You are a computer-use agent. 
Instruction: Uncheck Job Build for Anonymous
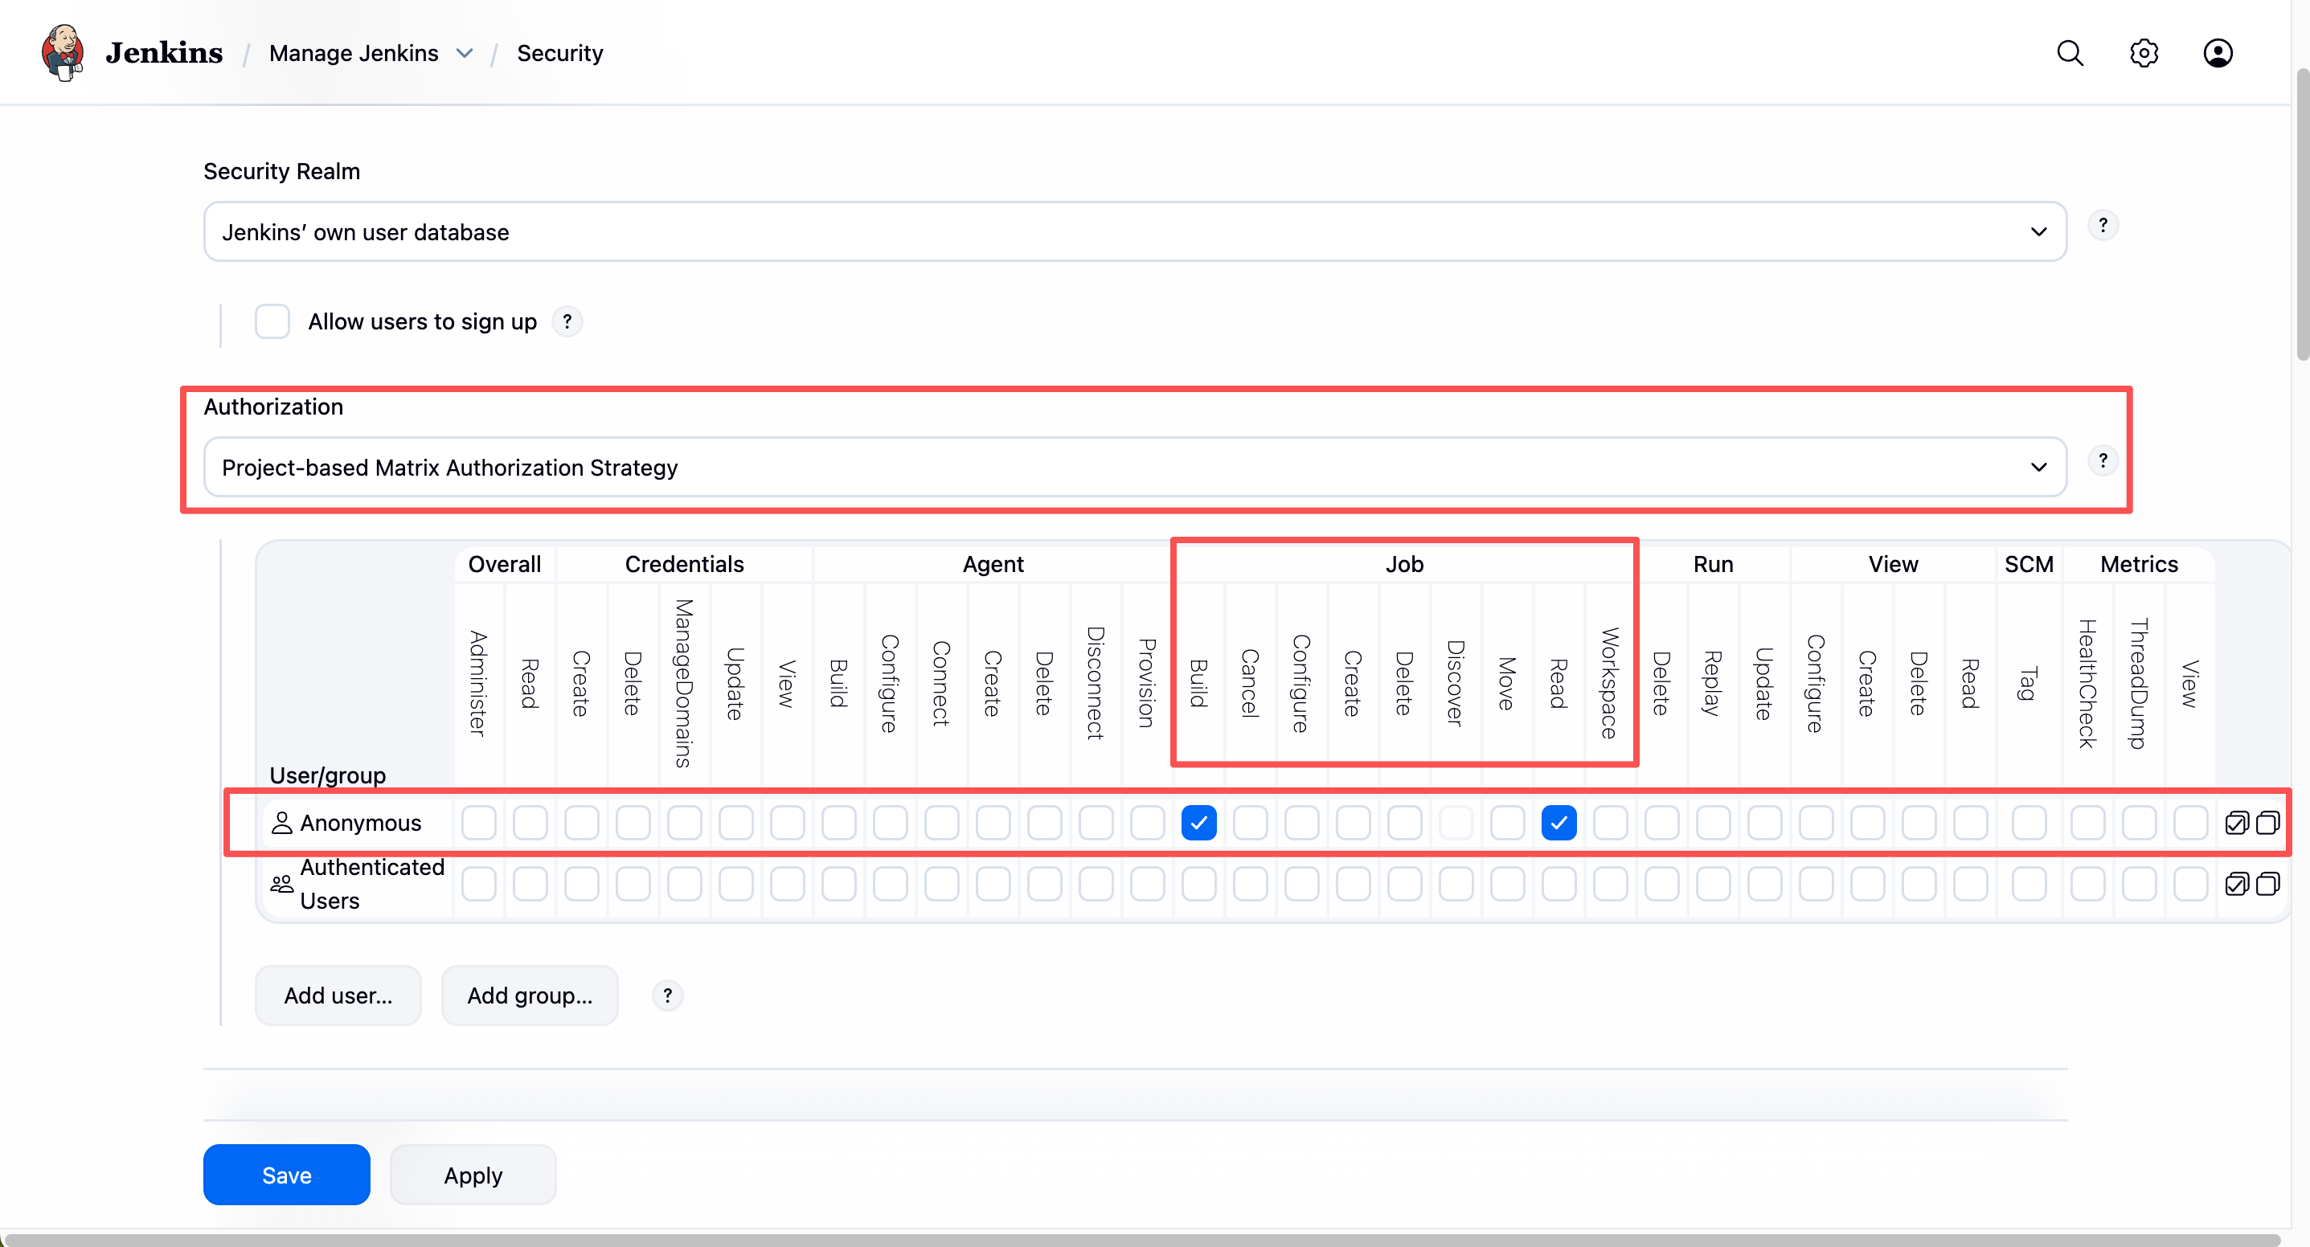(1198, 823)
